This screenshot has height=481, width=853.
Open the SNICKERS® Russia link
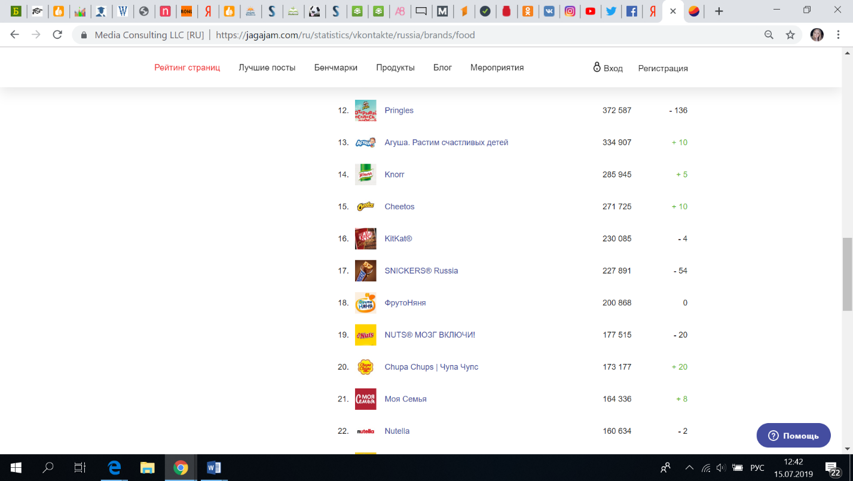pyautogui.click(x=421, y=271)
